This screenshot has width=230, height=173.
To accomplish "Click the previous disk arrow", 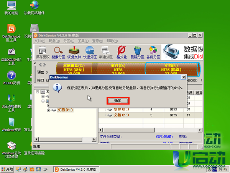I will point(40,65).
